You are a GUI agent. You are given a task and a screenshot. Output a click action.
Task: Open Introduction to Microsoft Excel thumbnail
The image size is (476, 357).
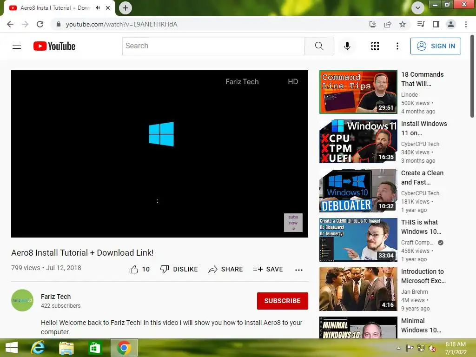(358, 289)
